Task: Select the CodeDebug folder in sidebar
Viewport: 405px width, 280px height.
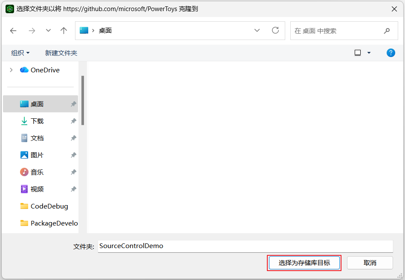Action: [49, 206]
